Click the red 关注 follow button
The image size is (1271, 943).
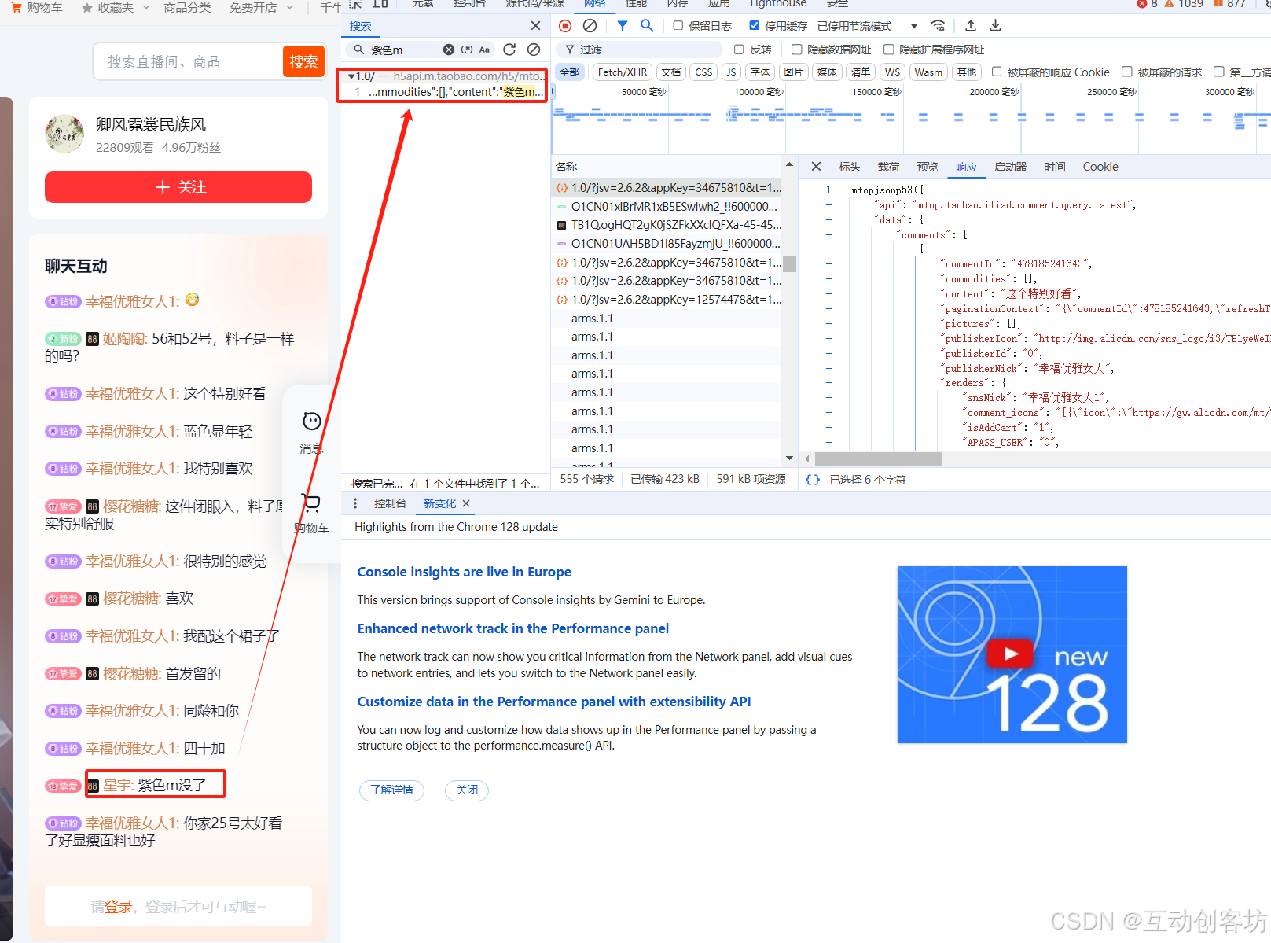click(x=178, y=187)
